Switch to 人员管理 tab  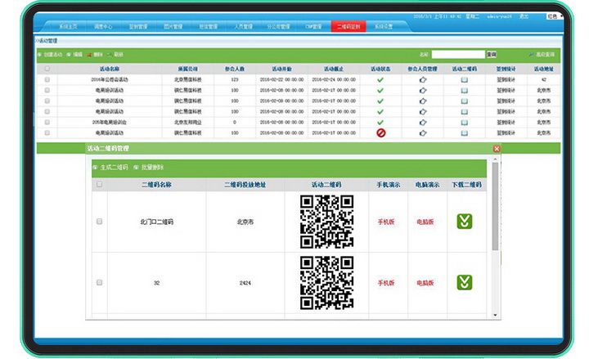(x=244, y=27)
